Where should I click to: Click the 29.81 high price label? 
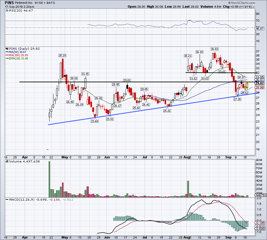[x=127, y=80]
